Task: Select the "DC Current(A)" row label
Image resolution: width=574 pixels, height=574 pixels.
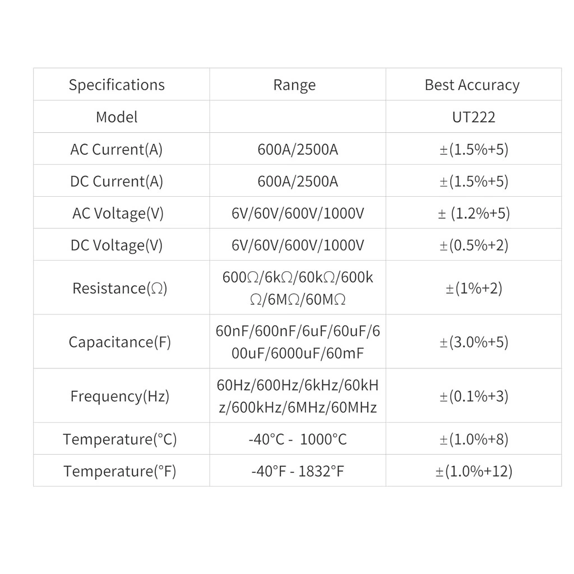Action: 117,181
